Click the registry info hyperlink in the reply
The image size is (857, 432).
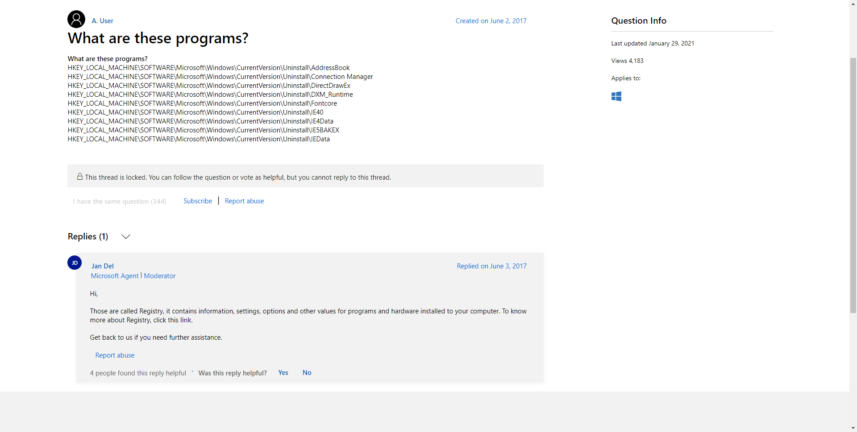(186, 320)
